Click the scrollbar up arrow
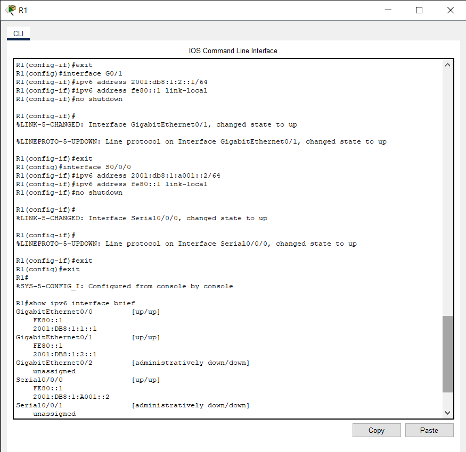 [x=447, y=63]
